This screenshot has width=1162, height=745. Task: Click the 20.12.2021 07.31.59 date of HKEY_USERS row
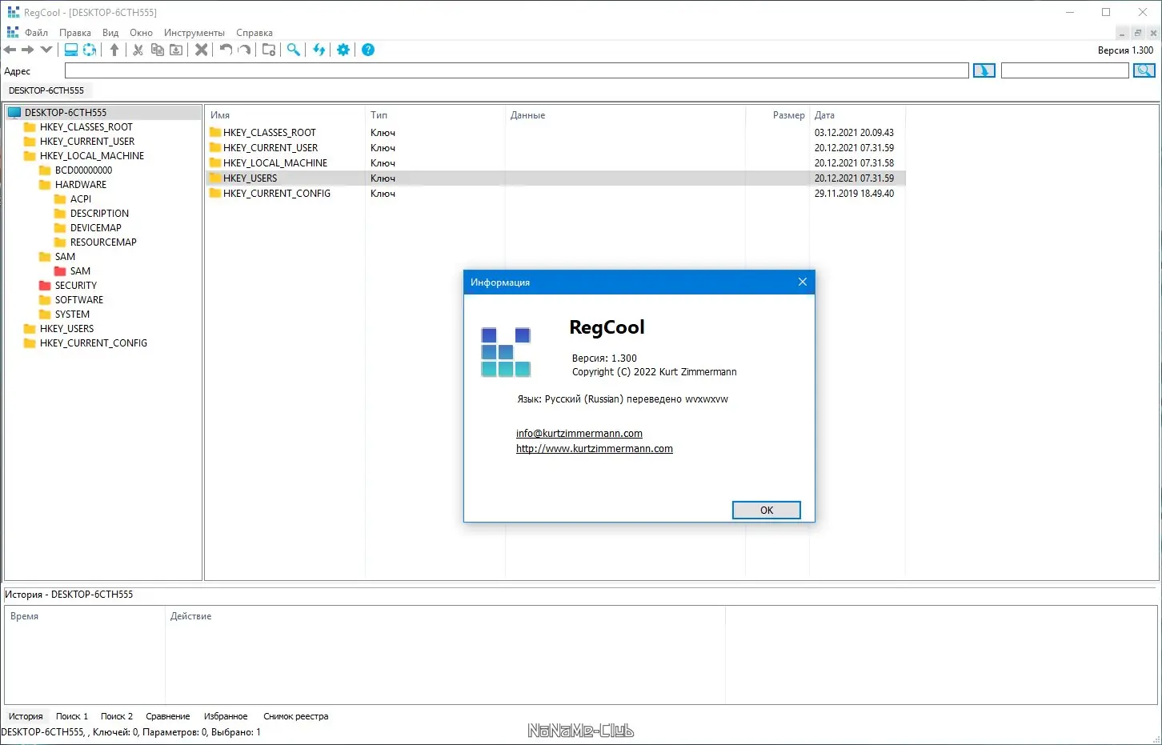pyautogui.click(x=854, y=178)
